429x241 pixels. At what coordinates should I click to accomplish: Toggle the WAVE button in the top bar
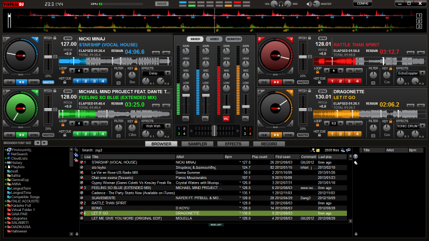pos(162,4)
